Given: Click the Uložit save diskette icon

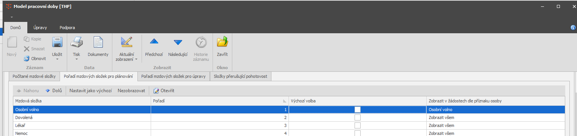Looking at the screenshot, I should tap(57, 42).
